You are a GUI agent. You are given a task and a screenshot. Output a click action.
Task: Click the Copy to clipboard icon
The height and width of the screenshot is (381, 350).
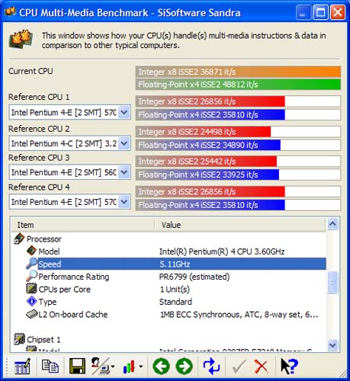[x=50, y=367]
